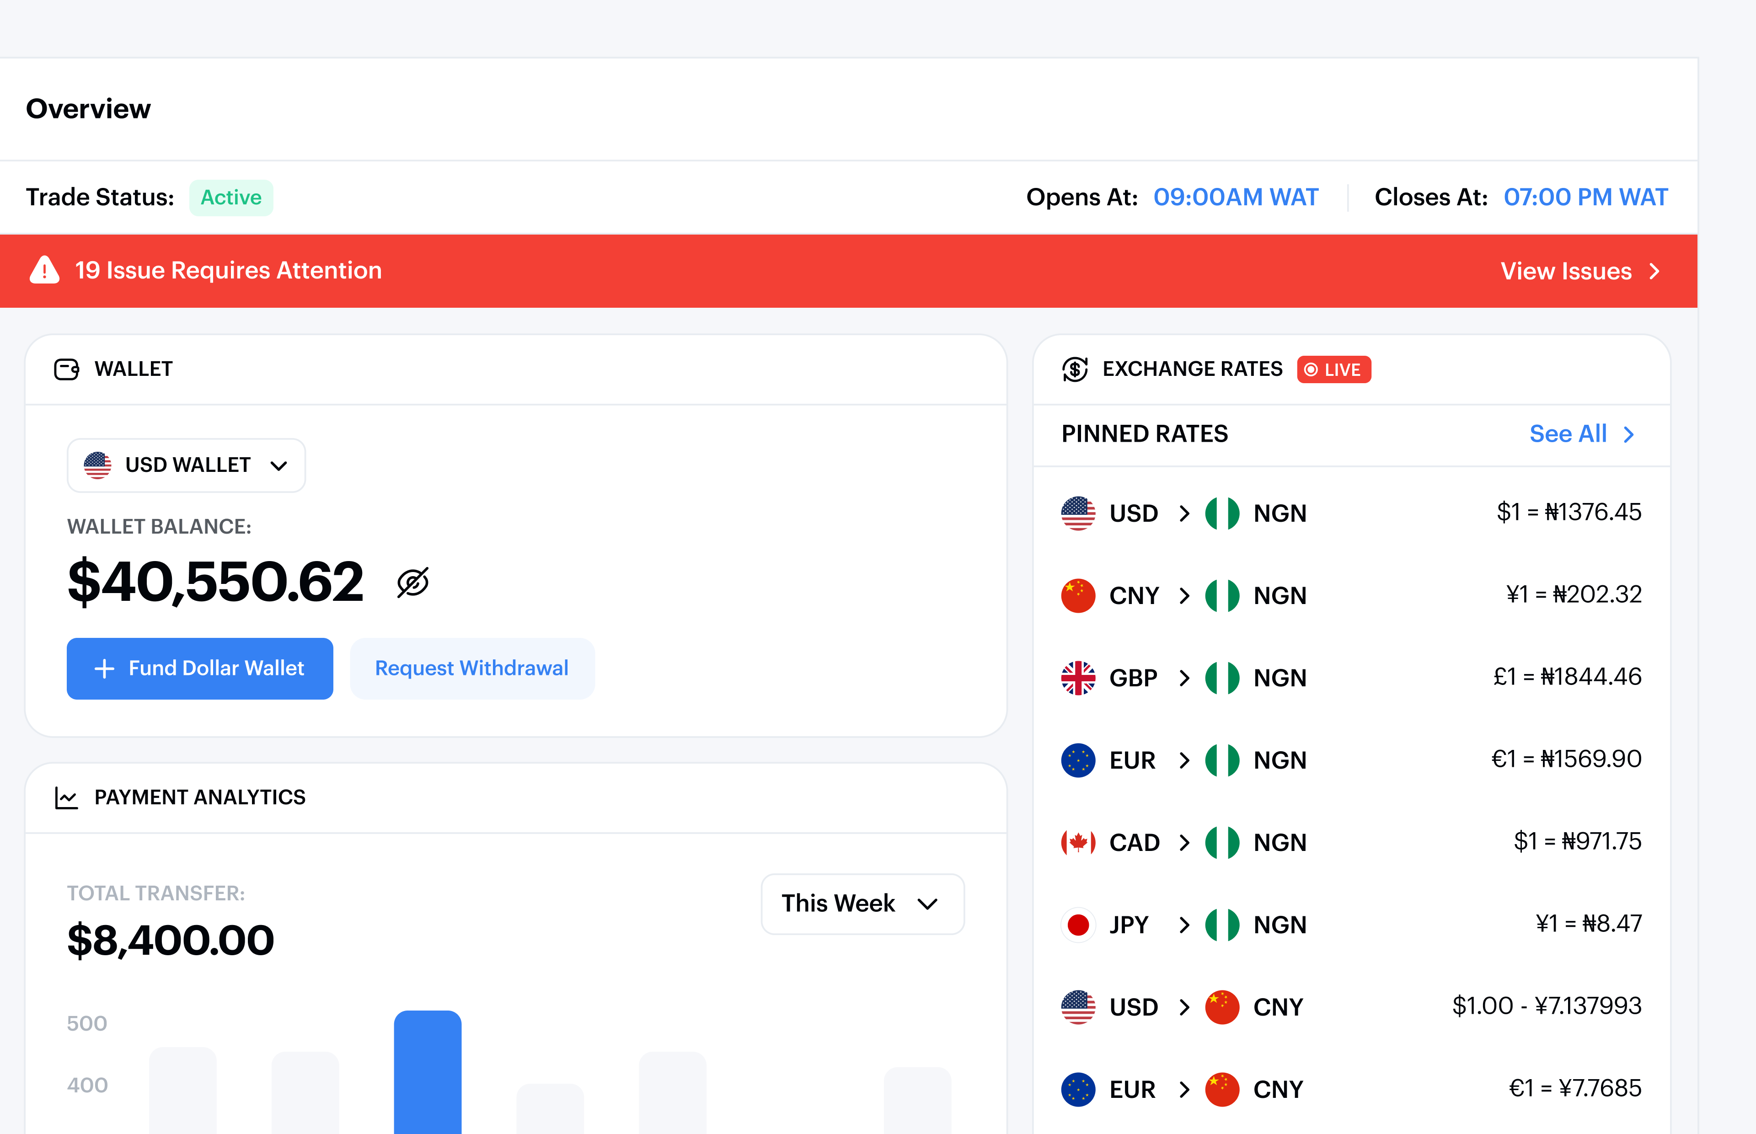
Task: Click the 400 axis label on chart
Action: click(x=87, y=1086)
